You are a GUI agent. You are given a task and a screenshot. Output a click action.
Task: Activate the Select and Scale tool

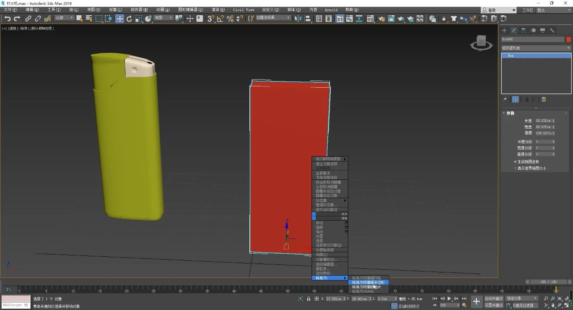[x=139, y=18]
